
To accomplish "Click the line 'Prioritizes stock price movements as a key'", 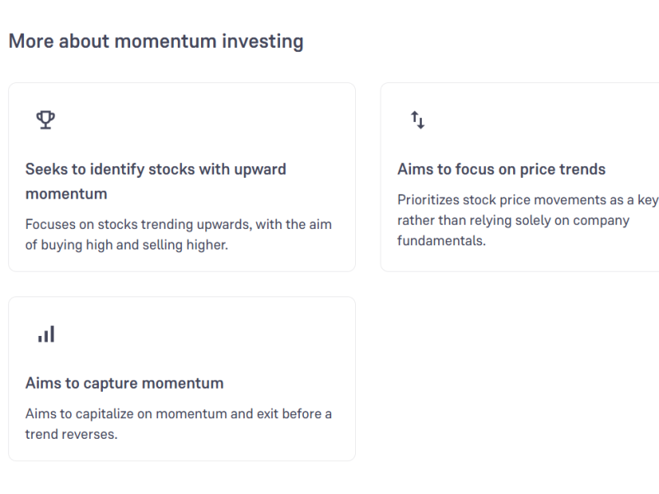I will [527, 200].
